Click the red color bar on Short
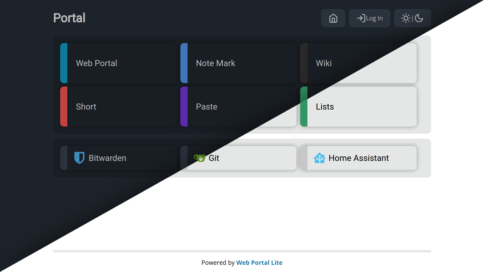Screen dimensions: 484x272 64,107
